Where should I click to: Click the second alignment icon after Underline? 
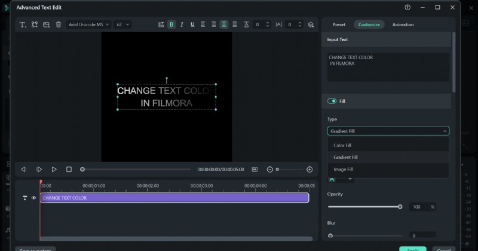tap(214, 24)
